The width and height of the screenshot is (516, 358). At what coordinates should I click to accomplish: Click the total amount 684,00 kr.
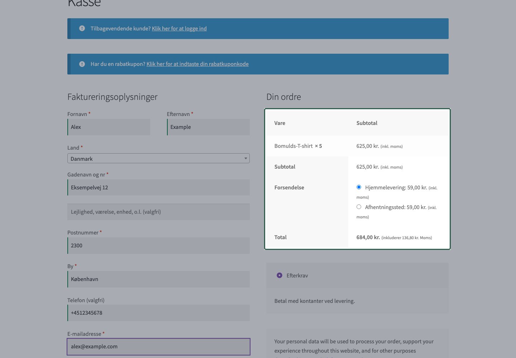point(368,237)
